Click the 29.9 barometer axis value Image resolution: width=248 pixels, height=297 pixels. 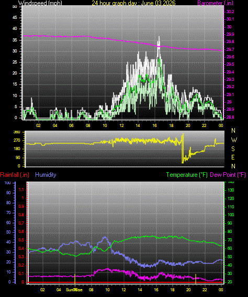[x=230, y=34]
